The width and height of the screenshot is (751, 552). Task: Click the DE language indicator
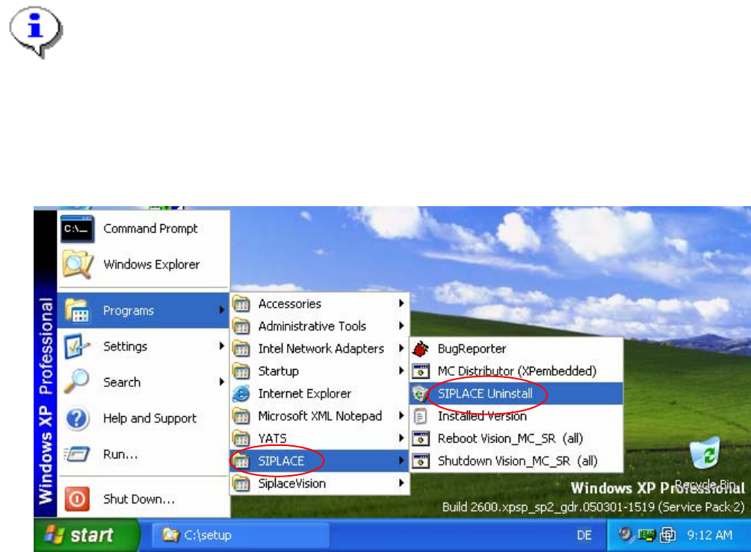(x=584, y=536)
